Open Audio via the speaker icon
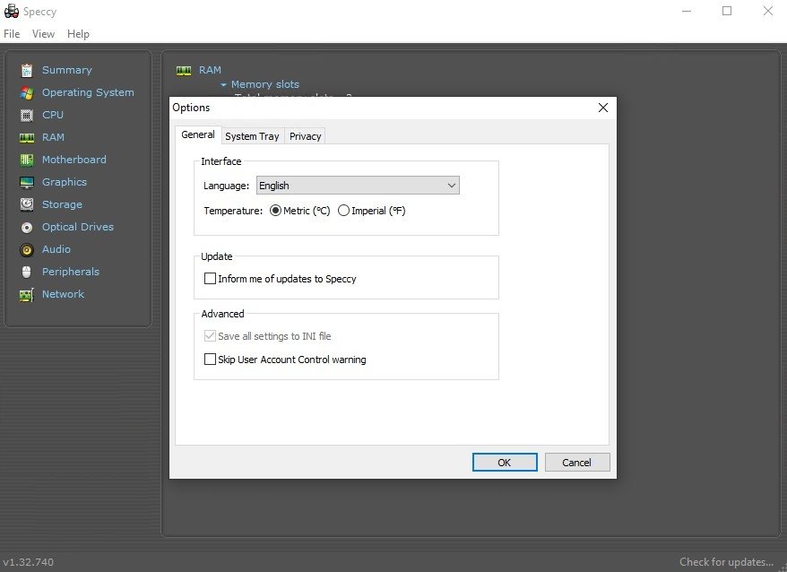The image size is (787, 572). pos(27,249)
